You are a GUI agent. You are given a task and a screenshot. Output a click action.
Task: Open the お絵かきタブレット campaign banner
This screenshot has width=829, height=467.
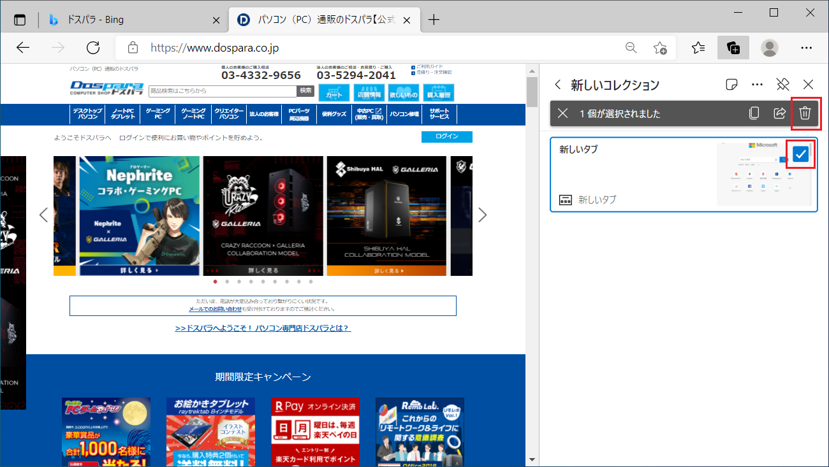pos(210,432)
